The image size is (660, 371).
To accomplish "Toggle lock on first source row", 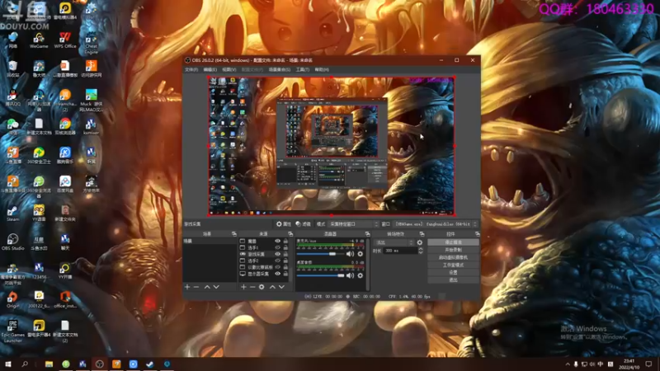I will [285, 241].
